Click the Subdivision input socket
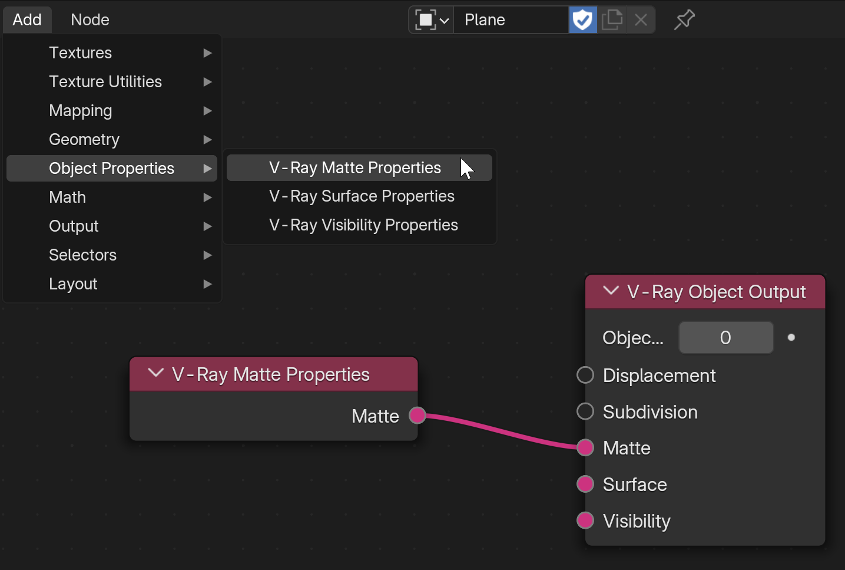Viewport: 845px width, 570px height. click(x=585, y=411)
